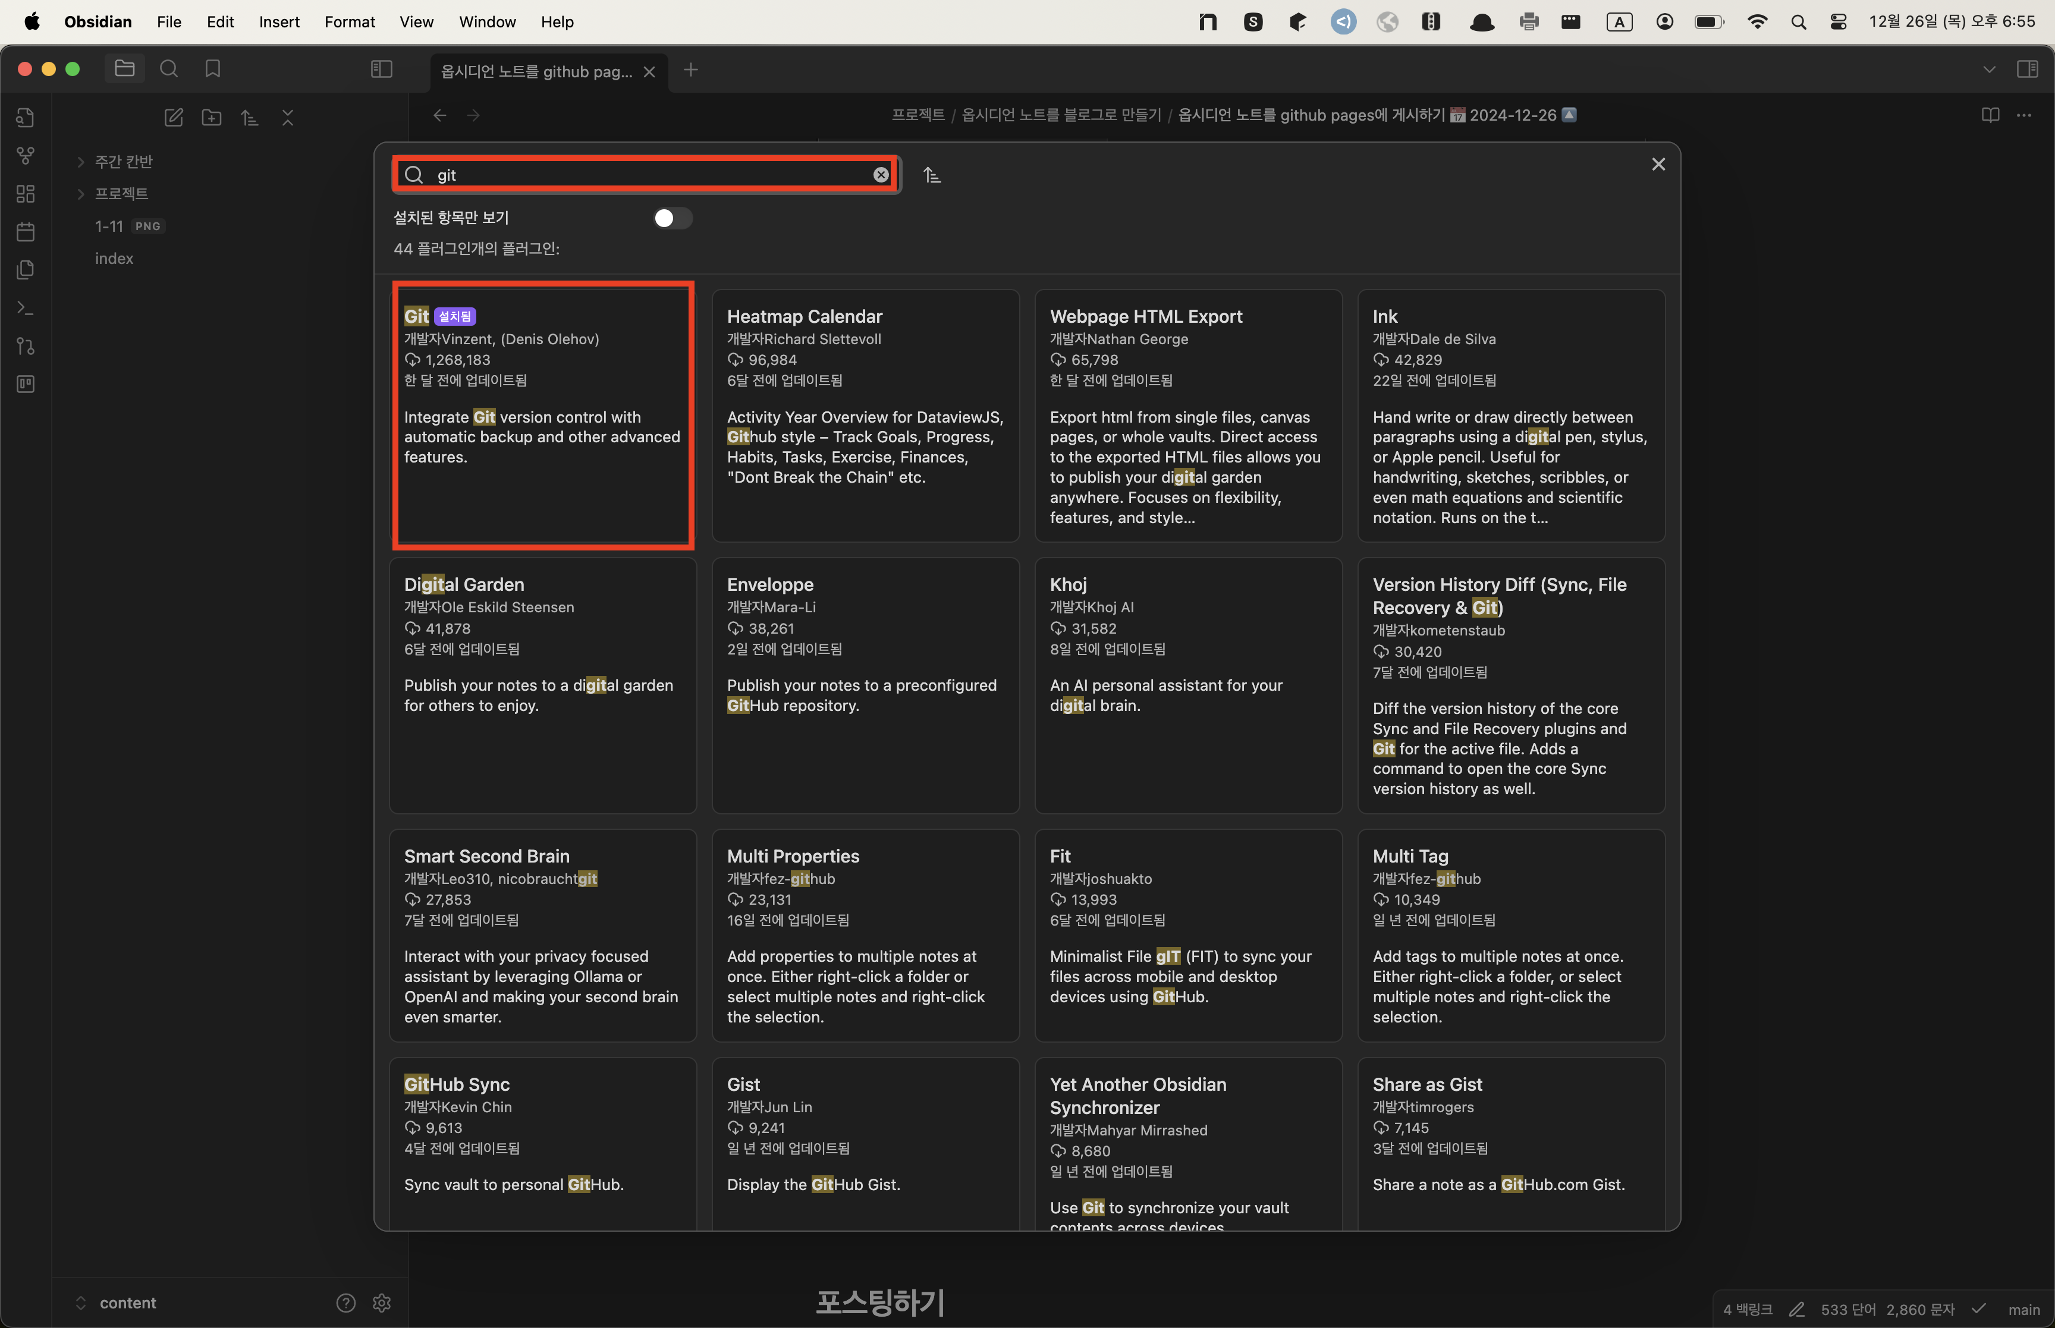Open the Smart Second Brain plugin card
Screen dimensions: 2055x1328
coord(542,936)
